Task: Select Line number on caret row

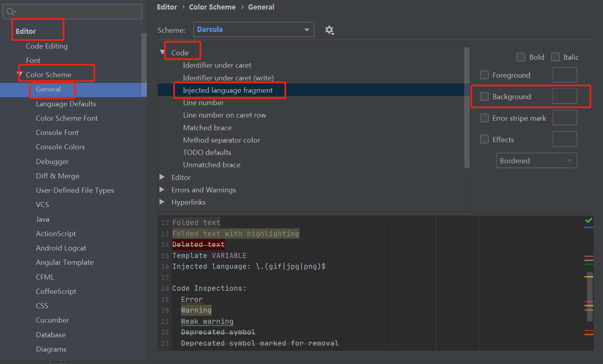Action: 225,115
